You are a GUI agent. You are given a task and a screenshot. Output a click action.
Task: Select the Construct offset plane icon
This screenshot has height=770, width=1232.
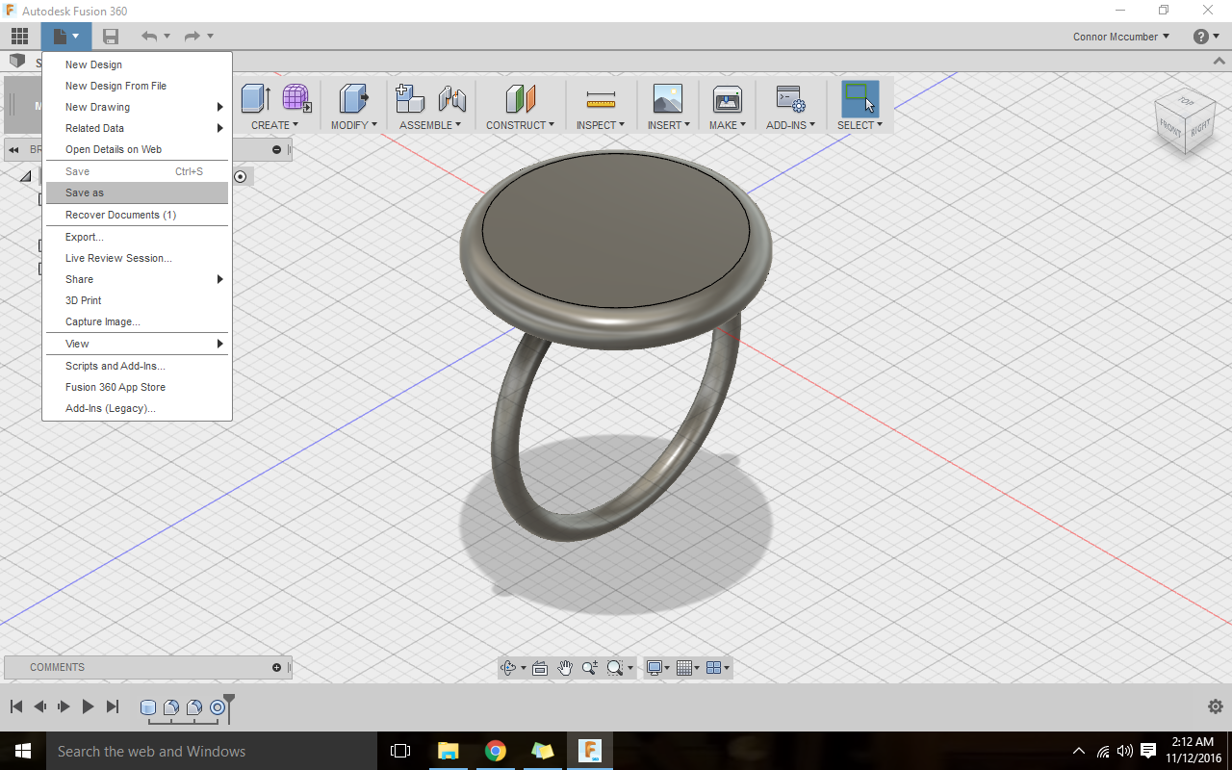click(x=520, y=98)
